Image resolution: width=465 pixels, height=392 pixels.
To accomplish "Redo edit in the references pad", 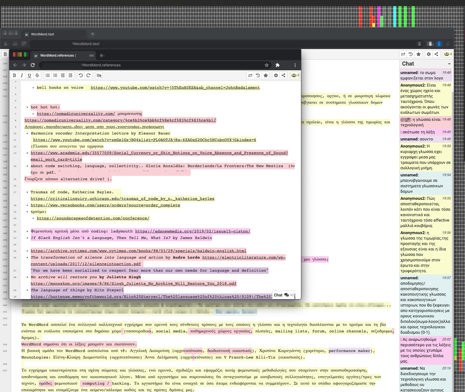I will pyautogui.click(x=89, y=75).
